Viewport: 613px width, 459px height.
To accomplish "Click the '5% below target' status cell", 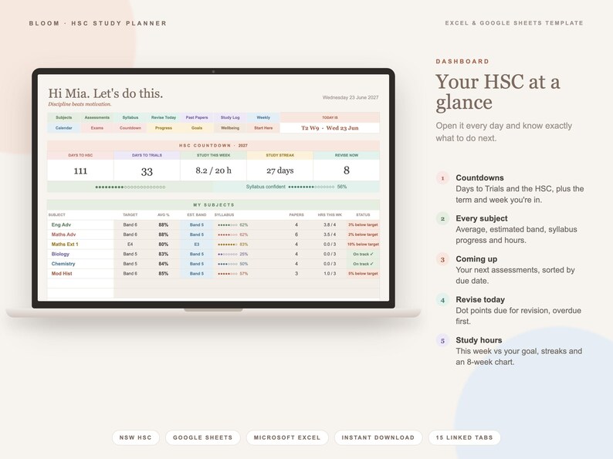I will click(363, 274).
